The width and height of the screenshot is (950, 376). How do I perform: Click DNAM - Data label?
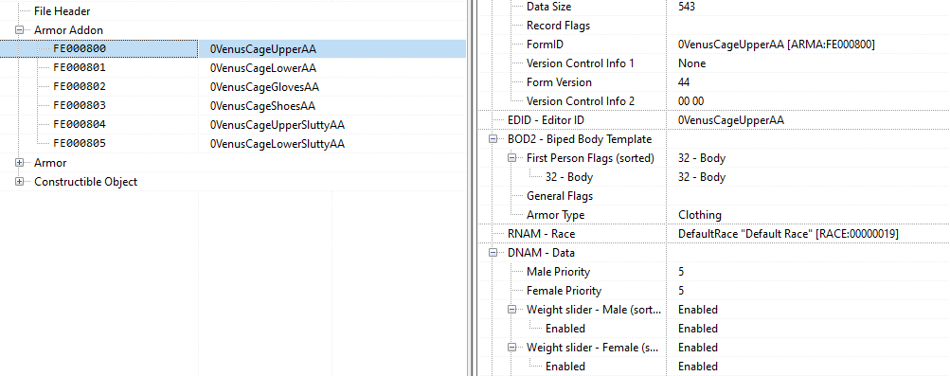[541, 253]
